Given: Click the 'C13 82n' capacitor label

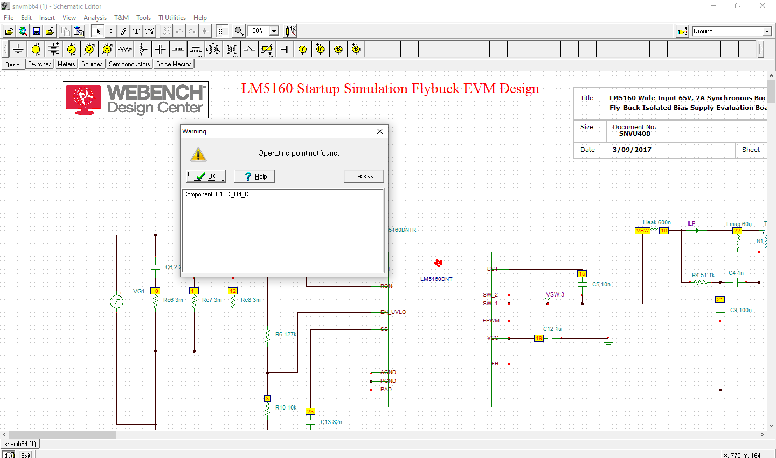Looking at the screenshot, I should coord(331,422).
